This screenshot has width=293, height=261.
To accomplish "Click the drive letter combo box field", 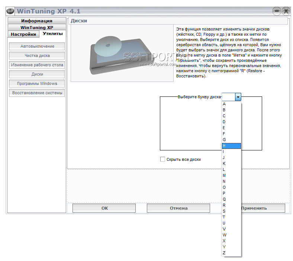I will point(228,97).
